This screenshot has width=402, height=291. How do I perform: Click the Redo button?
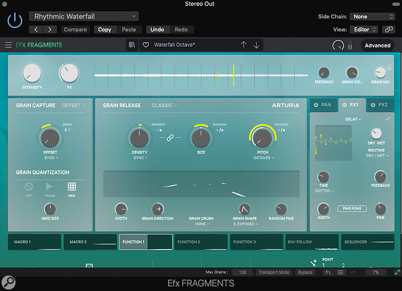[182, 29]
